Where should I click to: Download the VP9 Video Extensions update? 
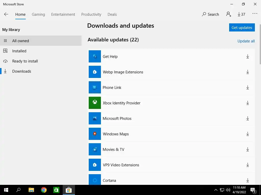247,165
